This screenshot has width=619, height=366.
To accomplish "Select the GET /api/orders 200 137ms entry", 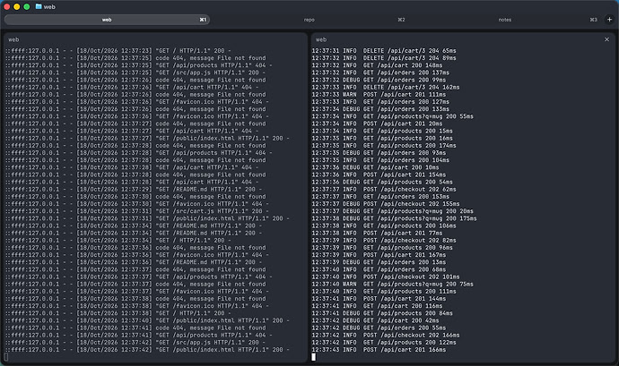I will tap(380, 72).
